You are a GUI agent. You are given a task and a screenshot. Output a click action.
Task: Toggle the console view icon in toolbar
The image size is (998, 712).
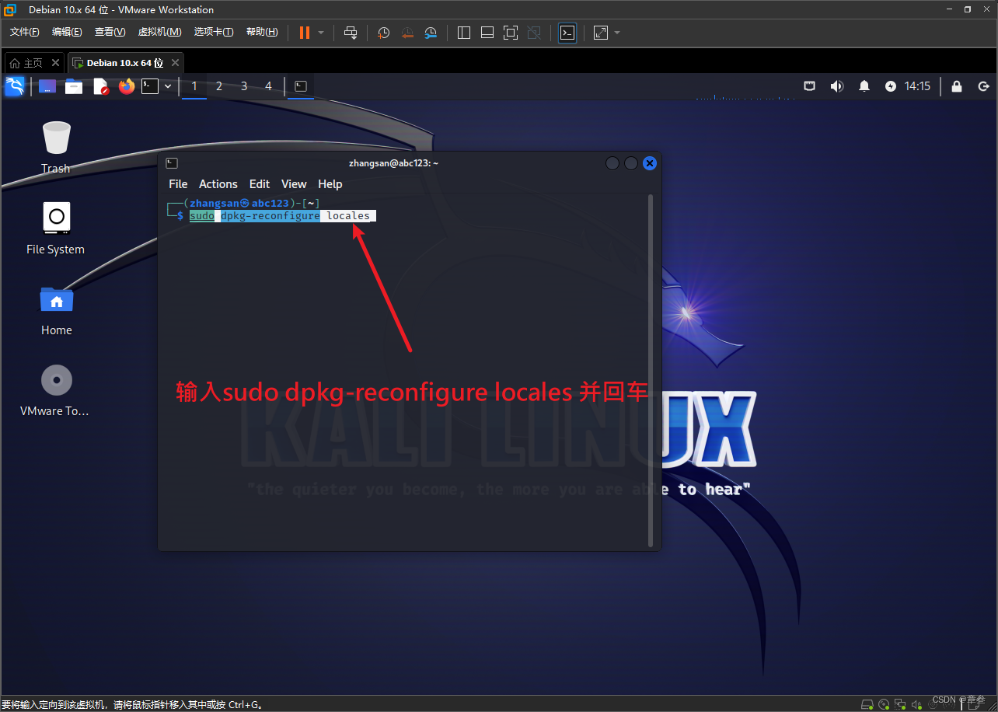pyautogui.click(x=567, y=33)
